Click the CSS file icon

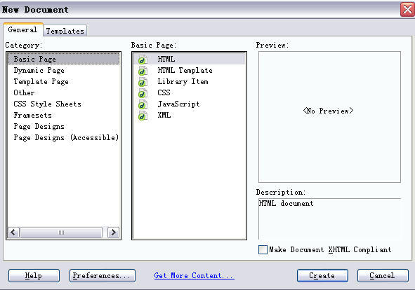tap(143, 93)
